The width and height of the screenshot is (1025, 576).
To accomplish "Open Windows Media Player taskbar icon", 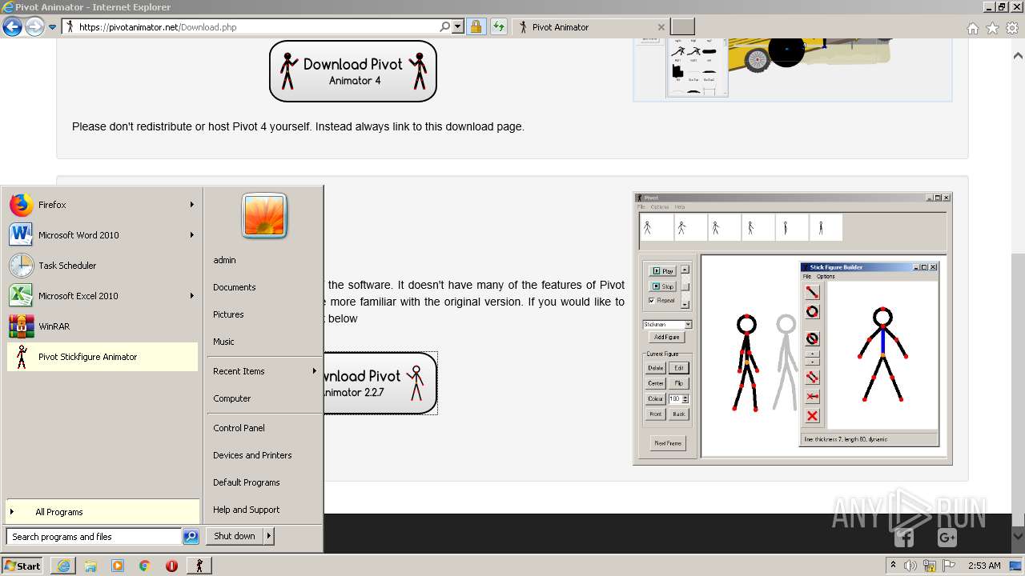I will [x=118, y=566].
